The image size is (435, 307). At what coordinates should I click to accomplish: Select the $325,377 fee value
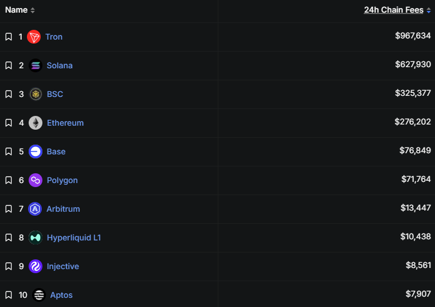point(413,93)
